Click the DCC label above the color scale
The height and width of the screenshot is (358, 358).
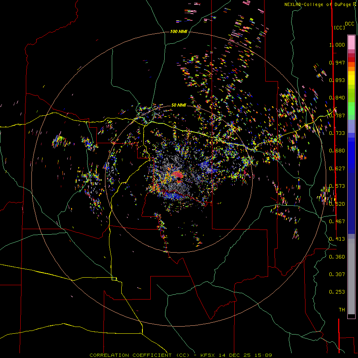(349, 24)
